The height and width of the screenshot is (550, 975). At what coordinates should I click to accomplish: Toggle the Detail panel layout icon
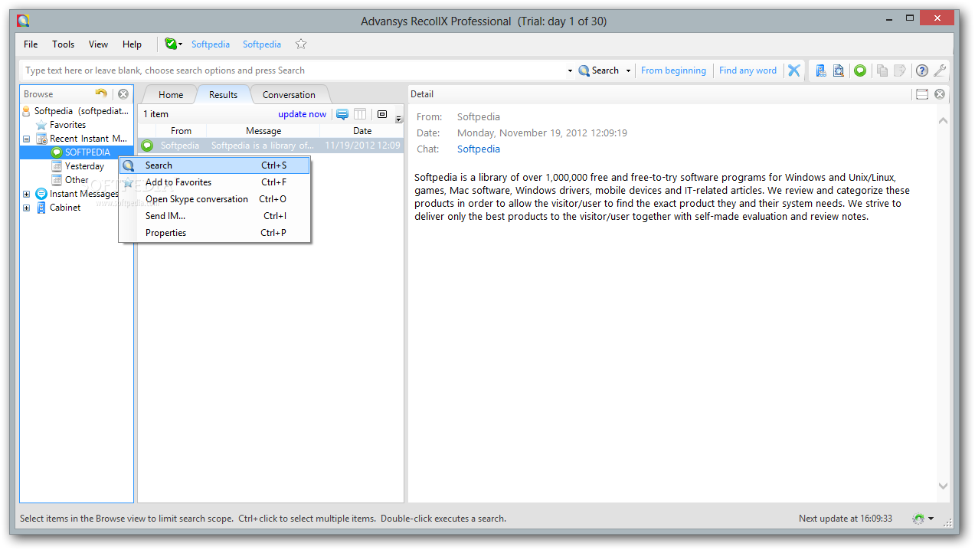tap(922, 94)
